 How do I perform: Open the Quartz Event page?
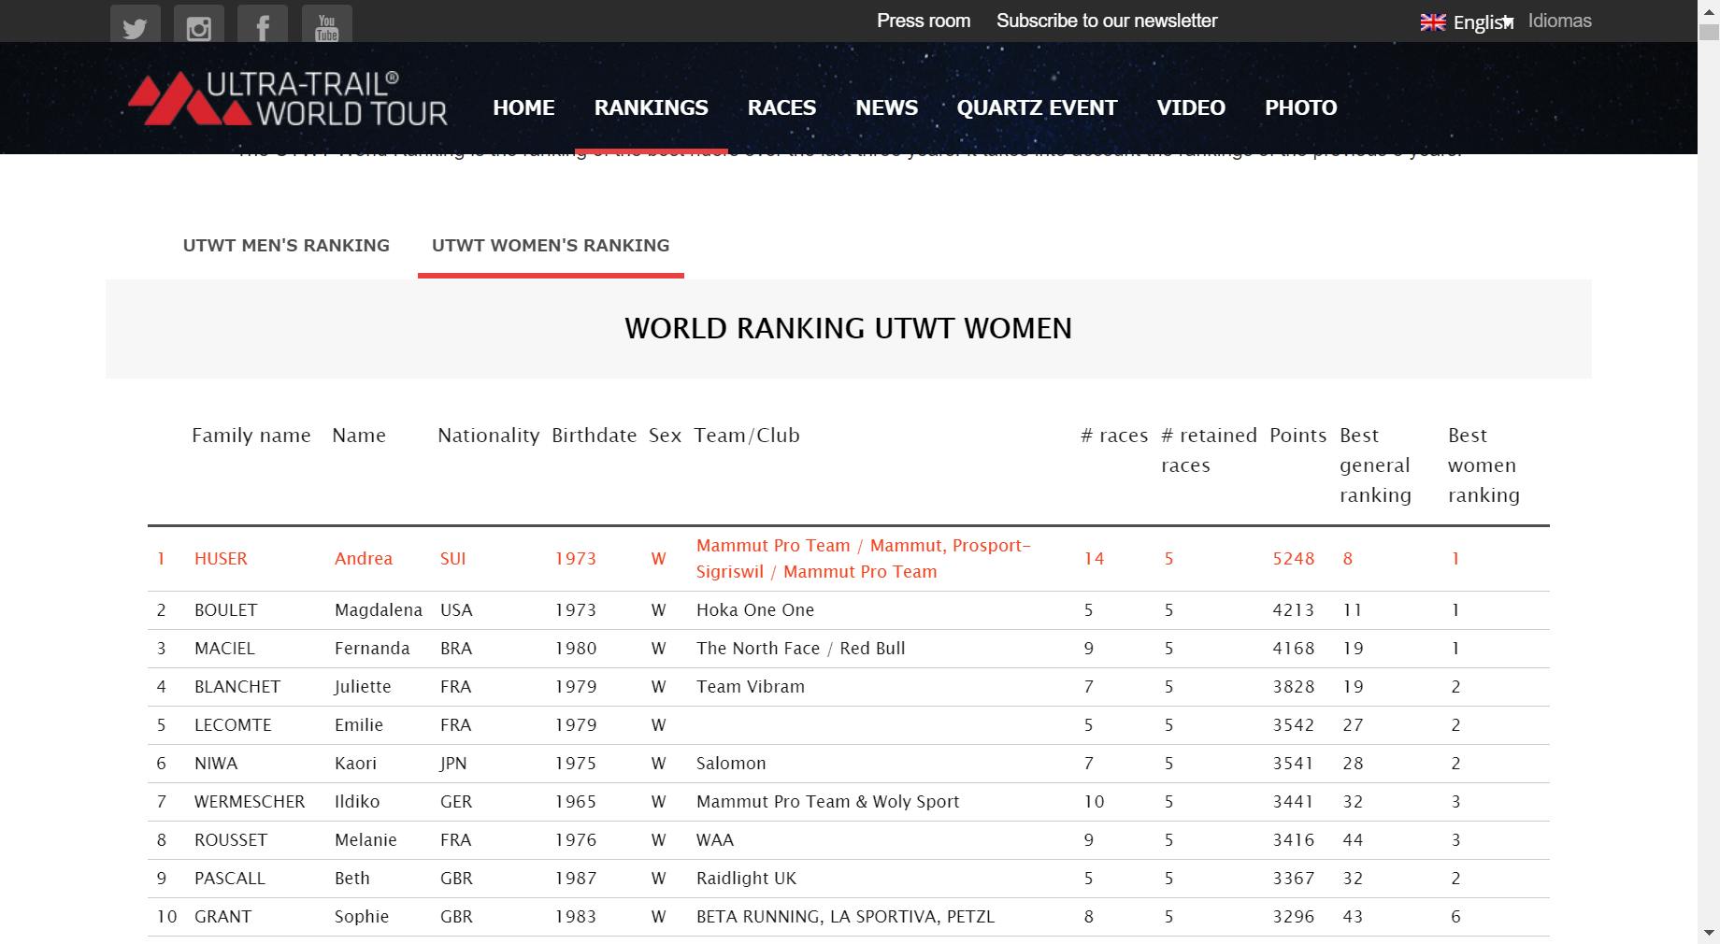1037,107
